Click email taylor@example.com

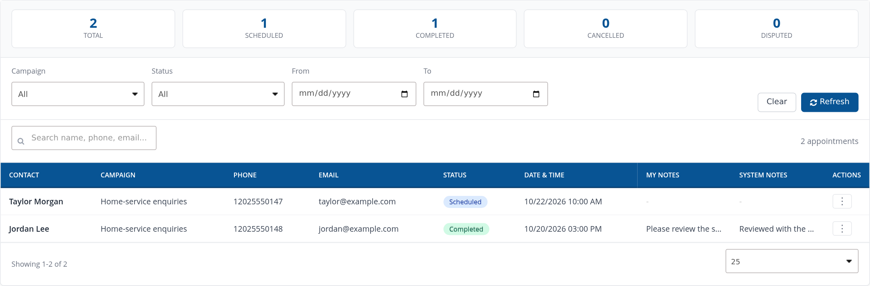click(357, 202)
